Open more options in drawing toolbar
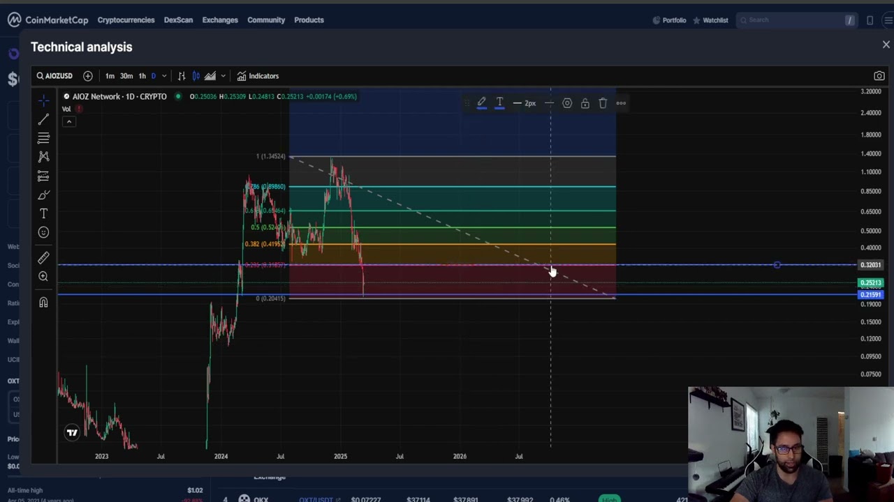Image resolution: width=894 pixels, height=502 pixels. click(621, 103)
